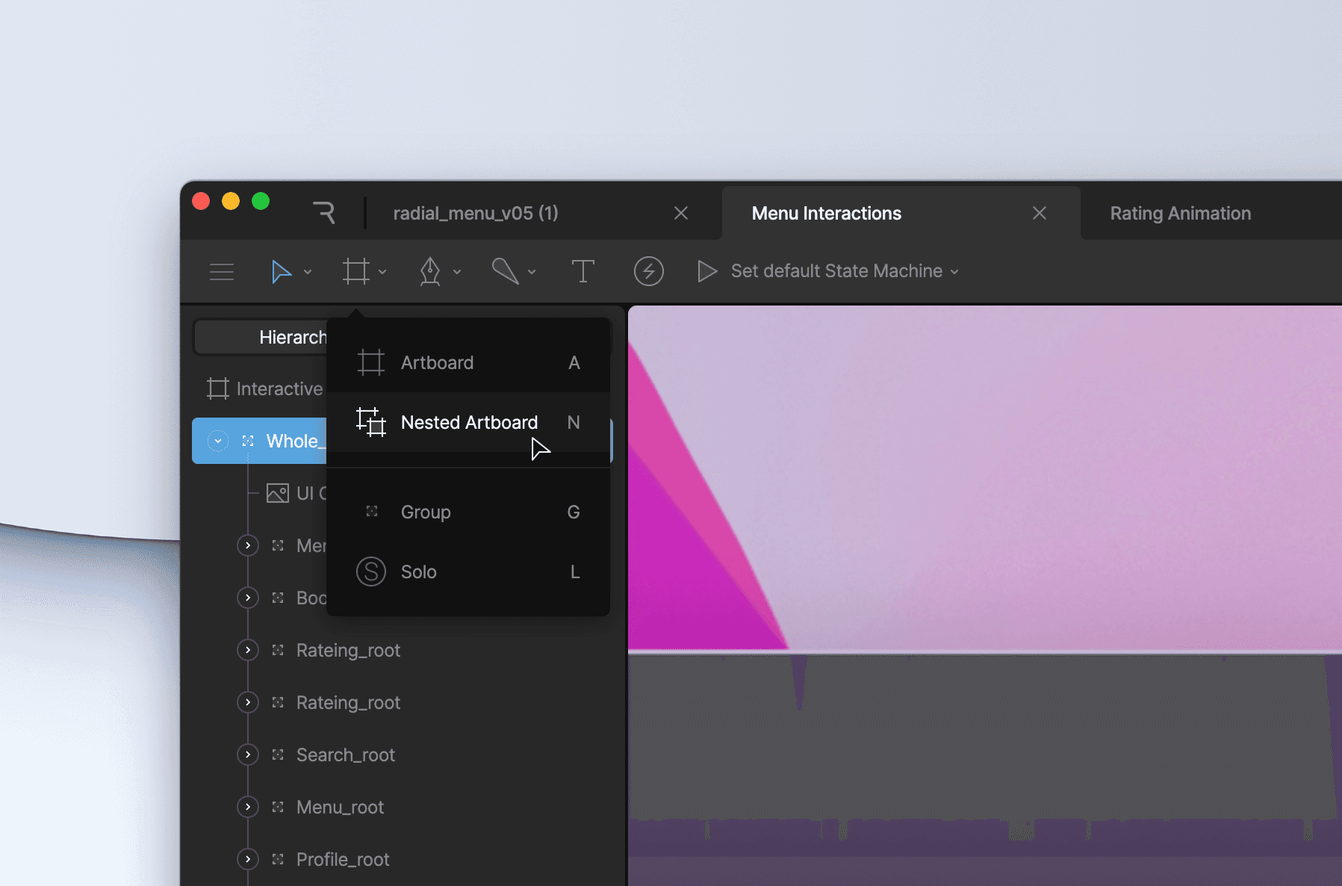The height and width of the screenshot is (886, 1342).
Task: Select the Search_root item text
Action: pyautogui.click(x=346, y=755)
